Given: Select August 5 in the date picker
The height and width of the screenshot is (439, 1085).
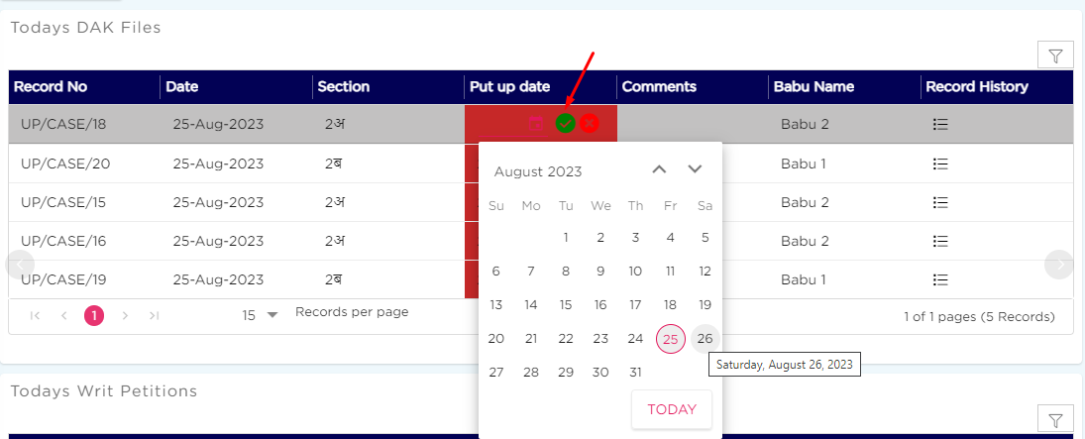Looking at the screenshot, I should coord(705,238).
